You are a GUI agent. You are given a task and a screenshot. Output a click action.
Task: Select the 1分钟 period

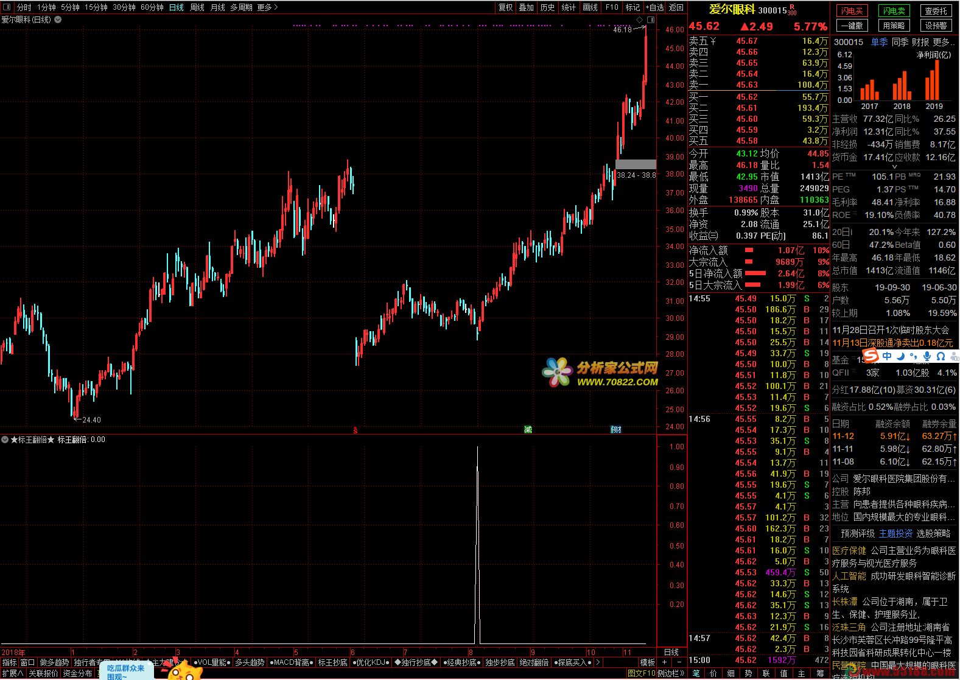tap(46, 7)
